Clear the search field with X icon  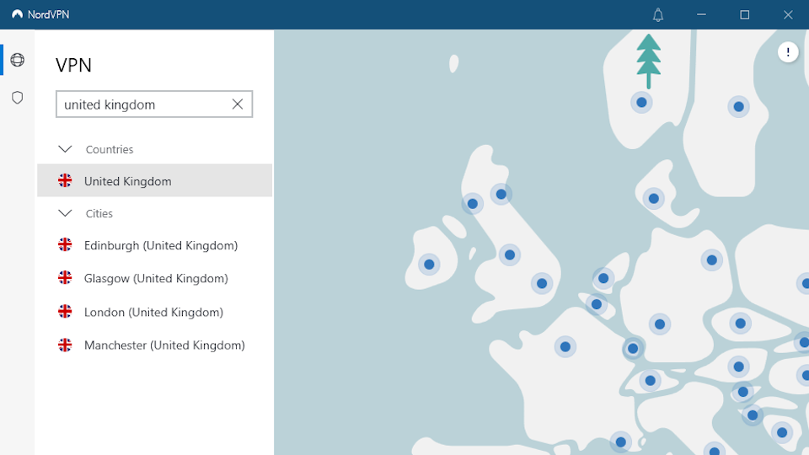(238, 104)
